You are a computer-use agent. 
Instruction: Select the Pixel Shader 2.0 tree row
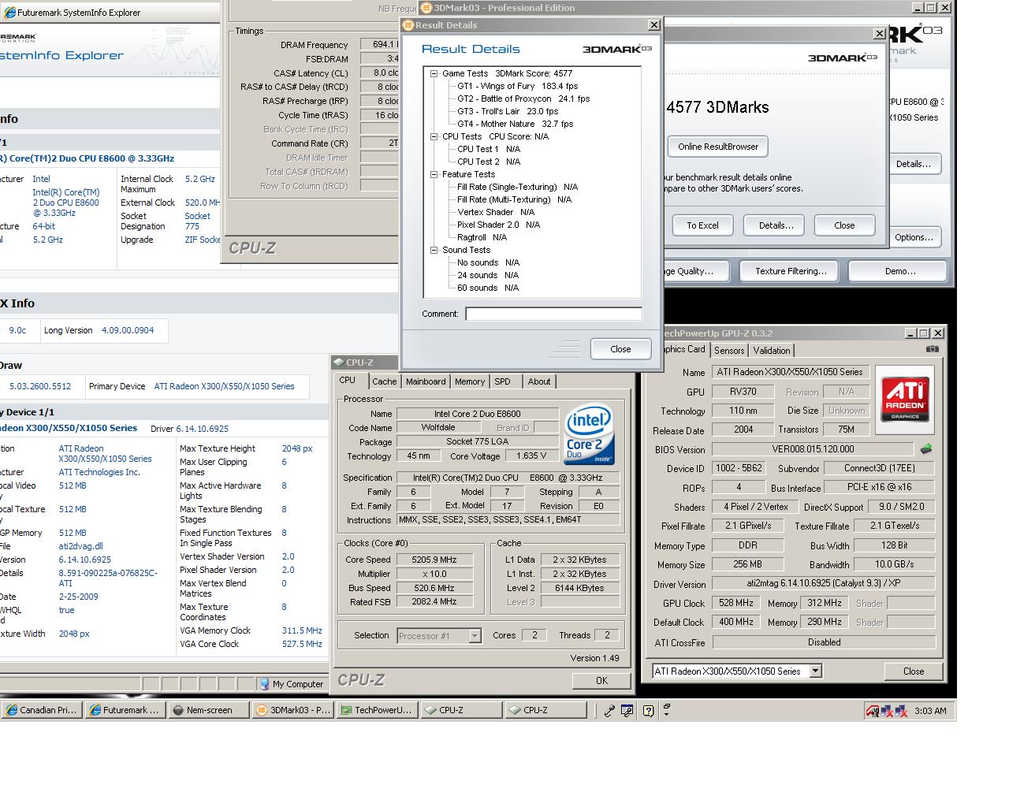499,225
